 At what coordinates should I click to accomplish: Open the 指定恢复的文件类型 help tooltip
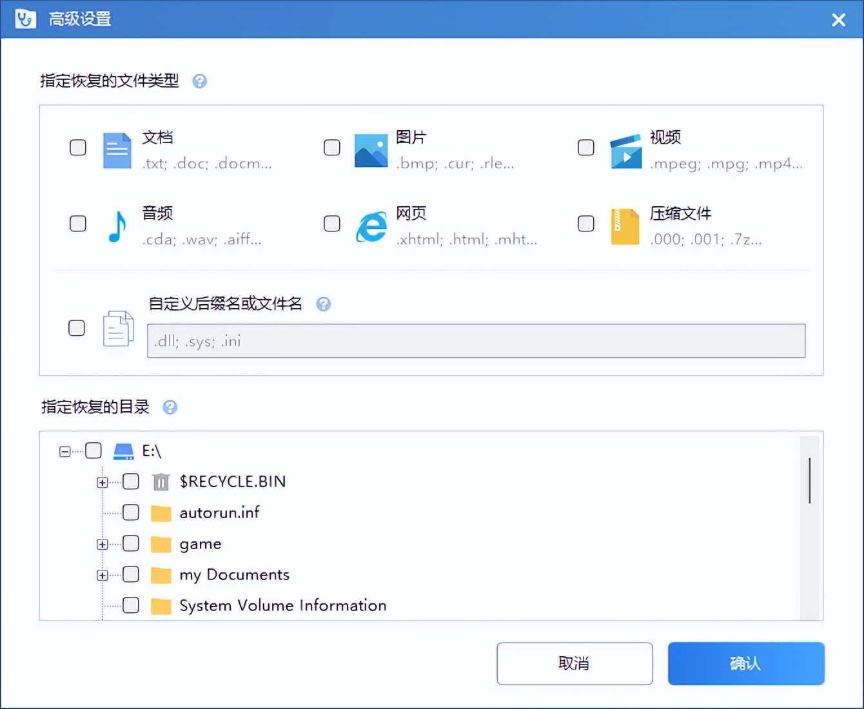[x=199, y=81]
